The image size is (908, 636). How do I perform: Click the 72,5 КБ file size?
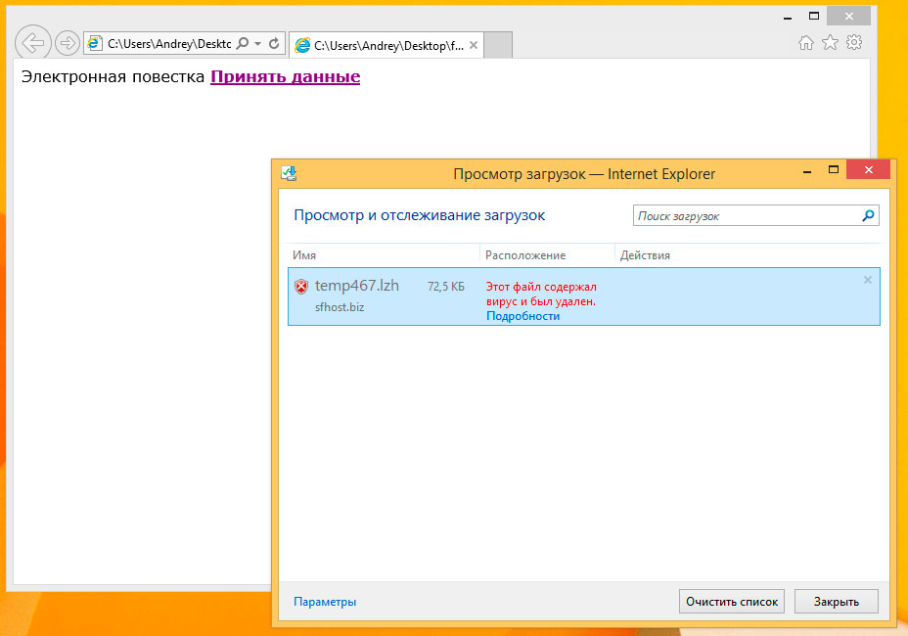pos(446,286)
